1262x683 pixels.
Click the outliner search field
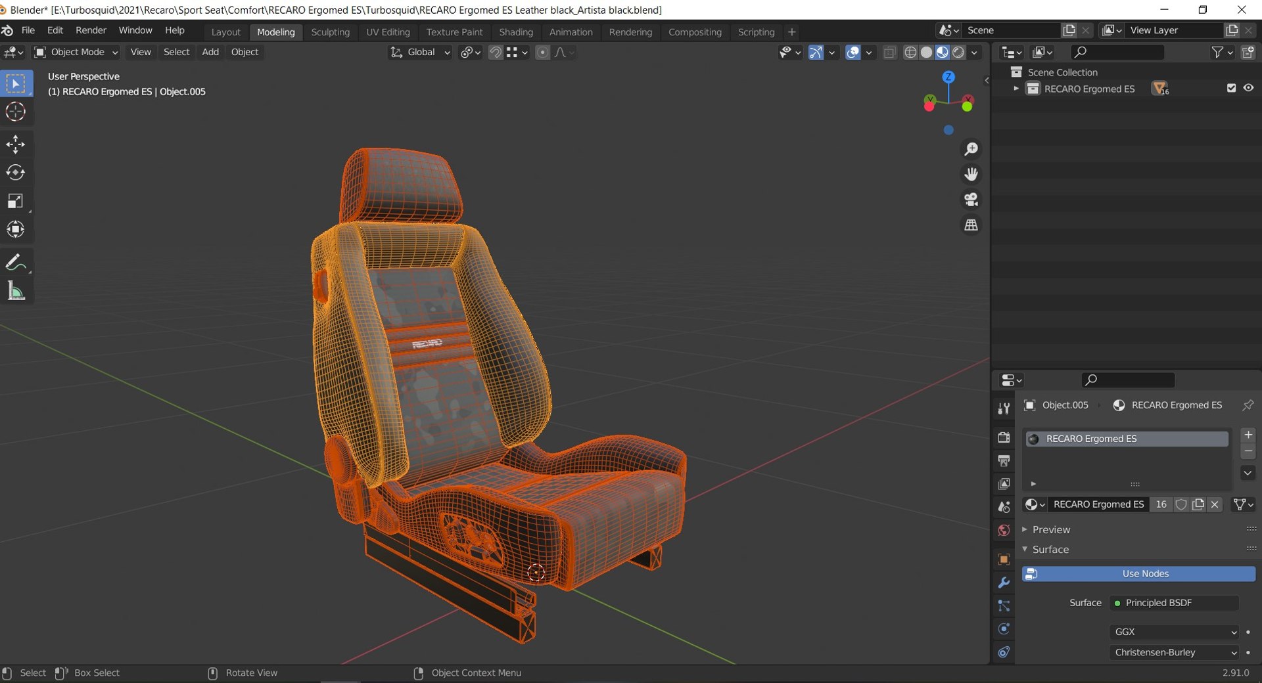point(1117,52)
